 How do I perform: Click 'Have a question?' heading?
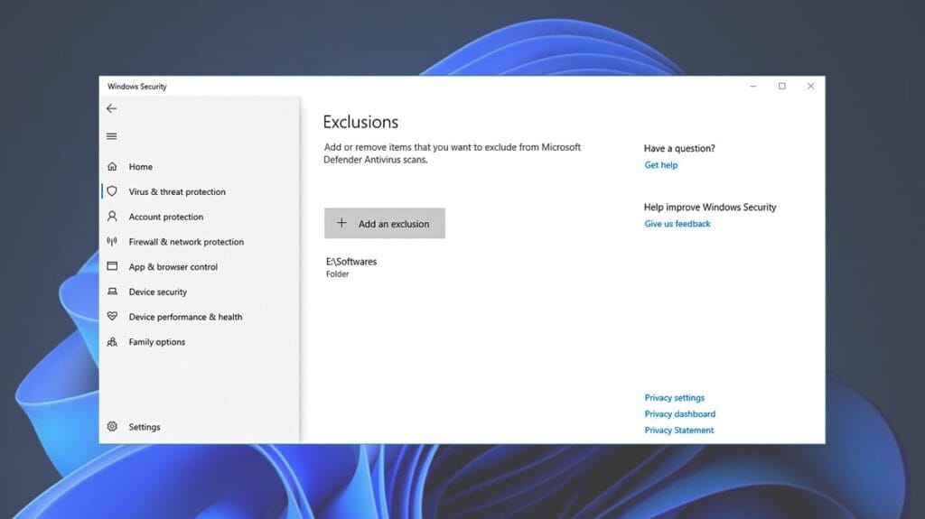point(679,149)
